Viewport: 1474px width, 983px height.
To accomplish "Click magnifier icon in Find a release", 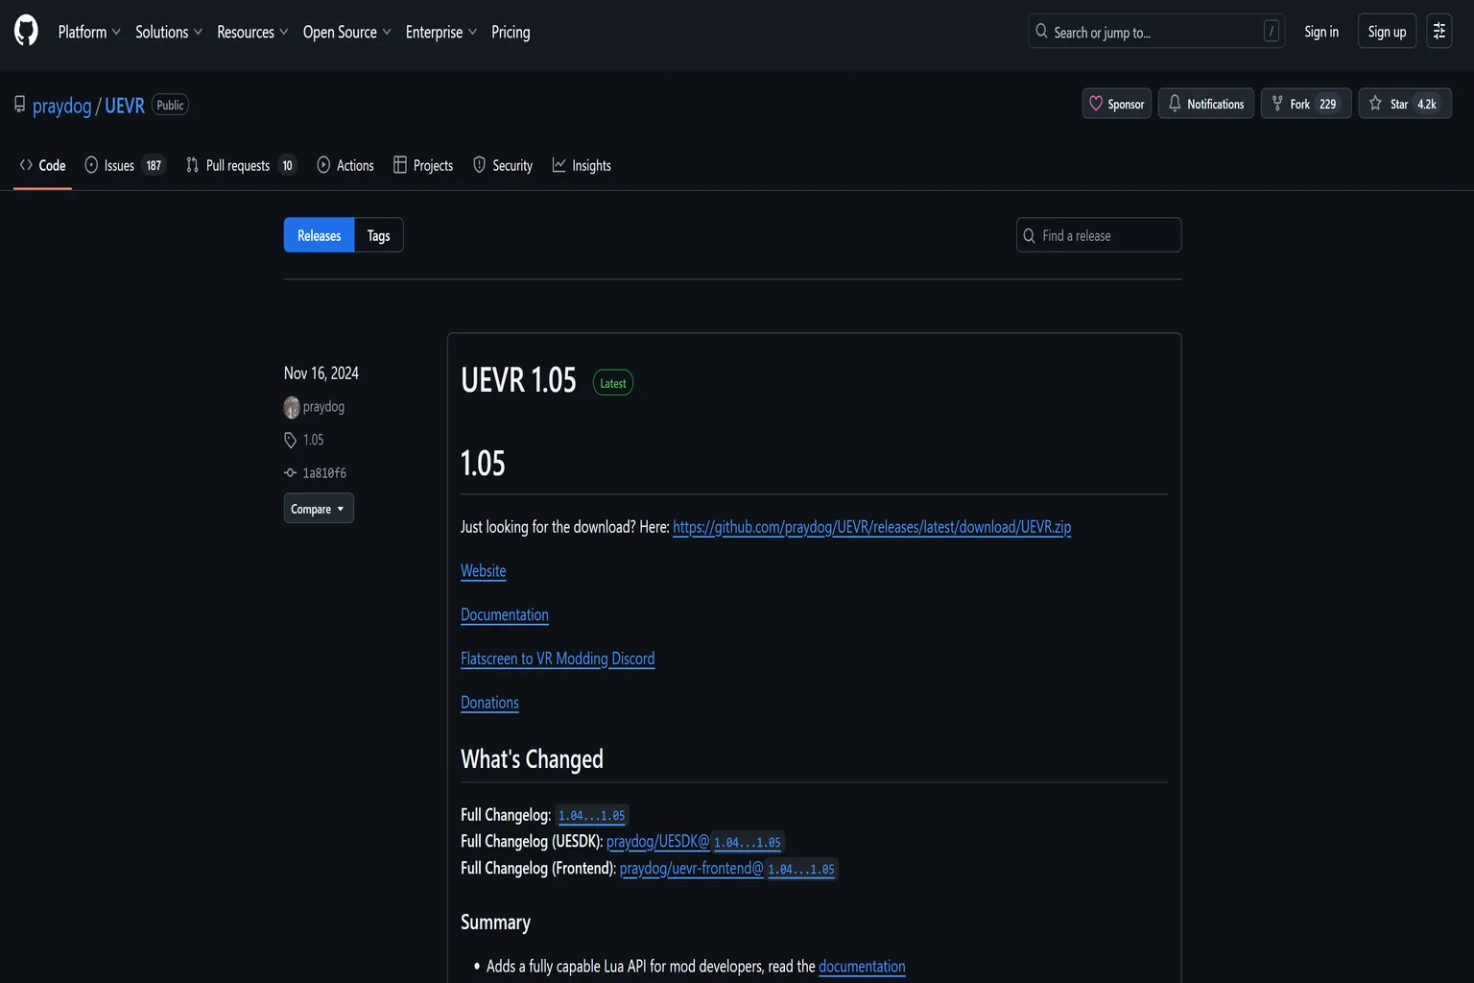I will click(x=1030, y=235).
